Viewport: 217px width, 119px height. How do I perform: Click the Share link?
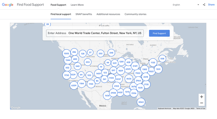(x=211, y=5)
